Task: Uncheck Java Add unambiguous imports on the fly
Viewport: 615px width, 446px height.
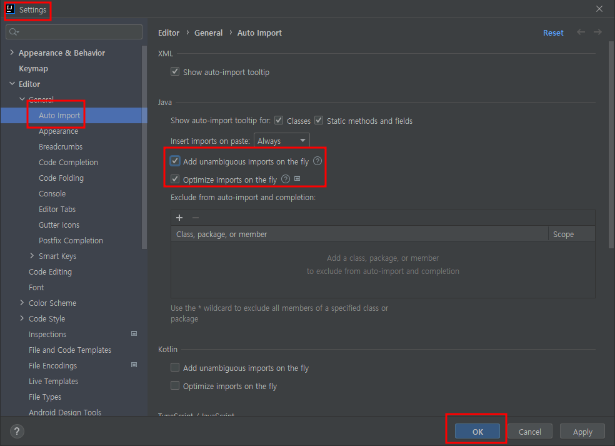Action: point(175,161)
